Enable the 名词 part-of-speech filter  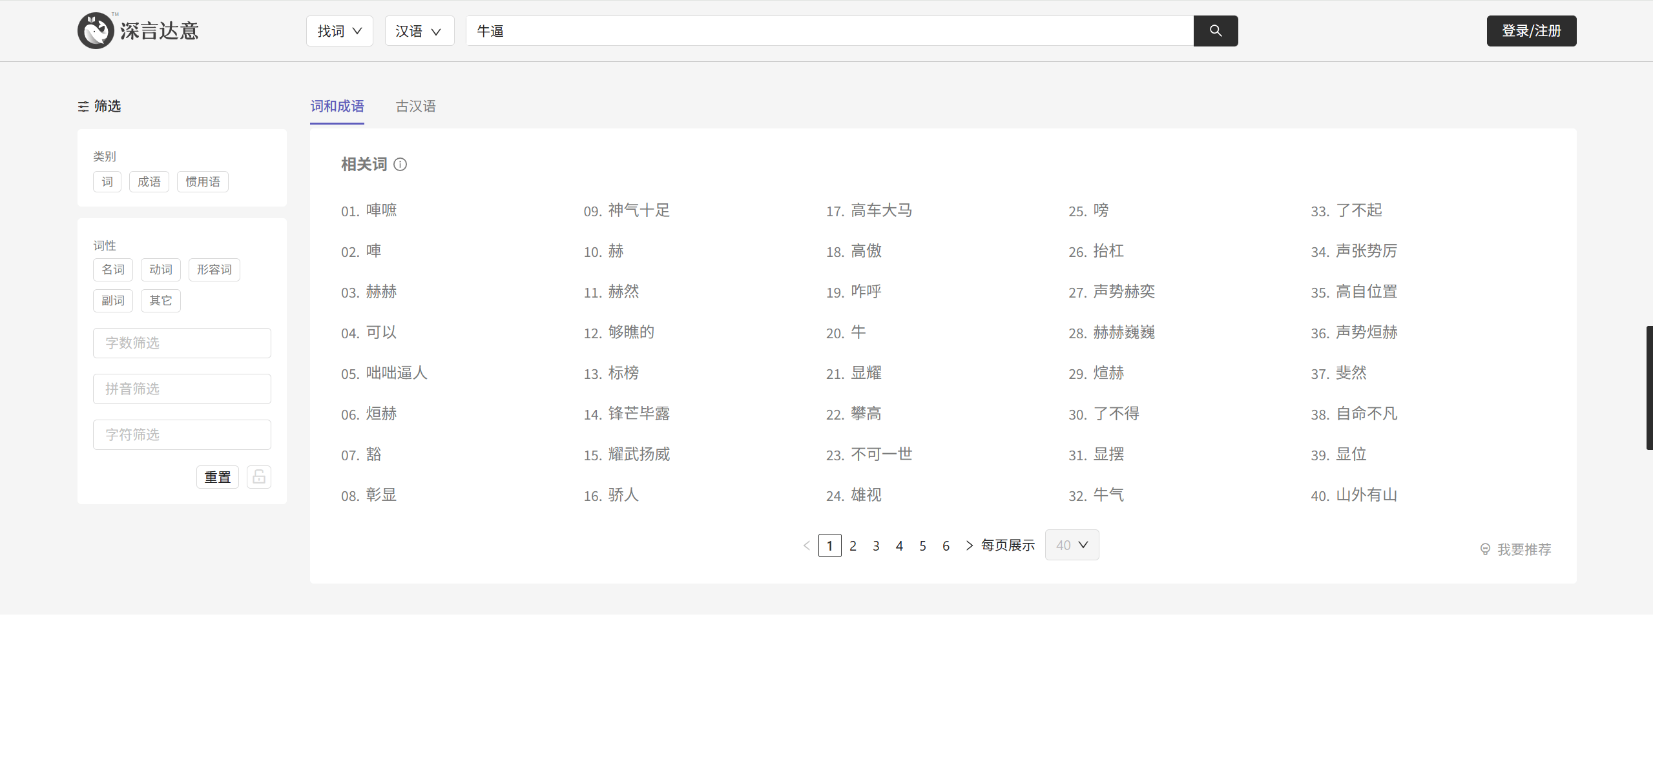112,269
